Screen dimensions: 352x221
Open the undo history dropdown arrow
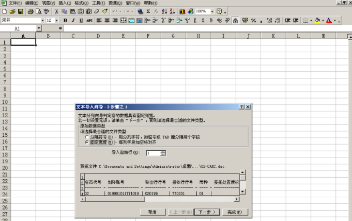[x=120, y=11]
